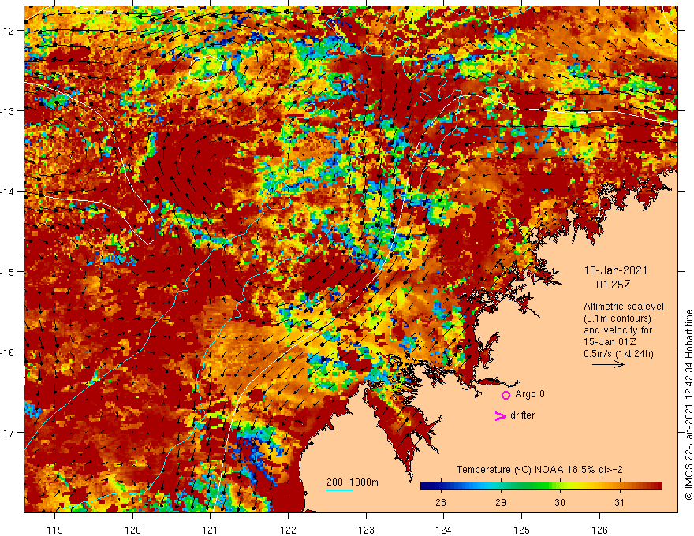Viewport: 694px width, 536px height.
Task: Click the '15-Jan 01Z' velocity date line
Action: click(609, 342)
